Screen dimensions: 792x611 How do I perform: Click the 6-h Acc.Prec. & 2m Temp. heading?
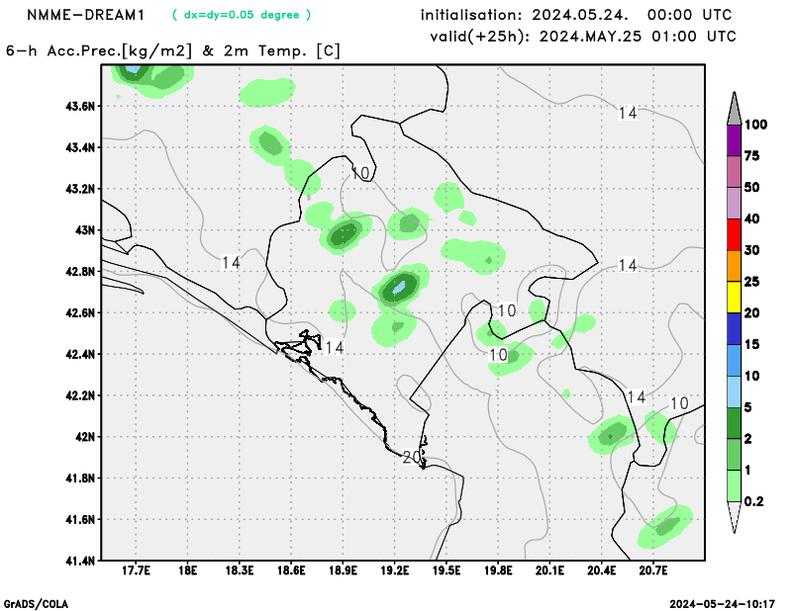[x=173, y=51]
